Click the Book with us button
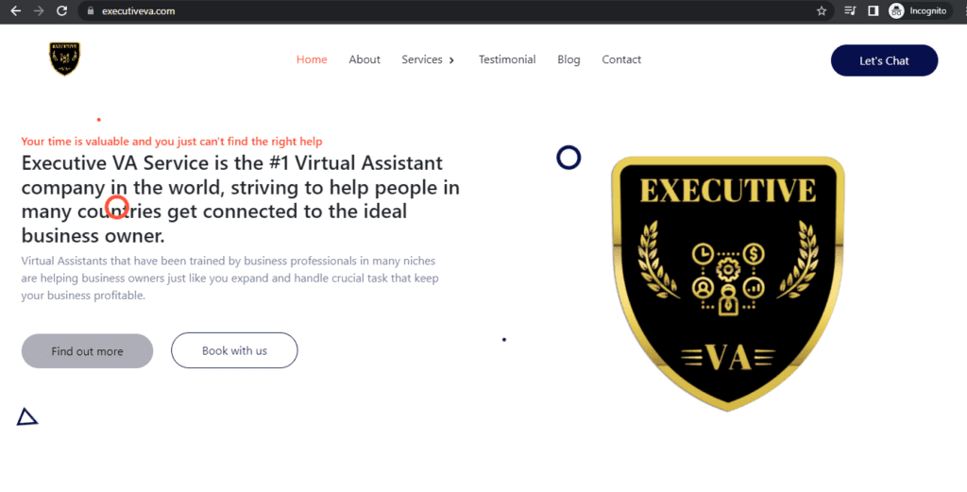 click(234, 350)
